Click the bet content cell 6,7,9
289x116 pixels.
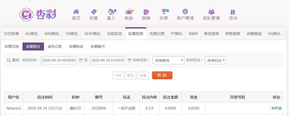(x=149, y=108)
